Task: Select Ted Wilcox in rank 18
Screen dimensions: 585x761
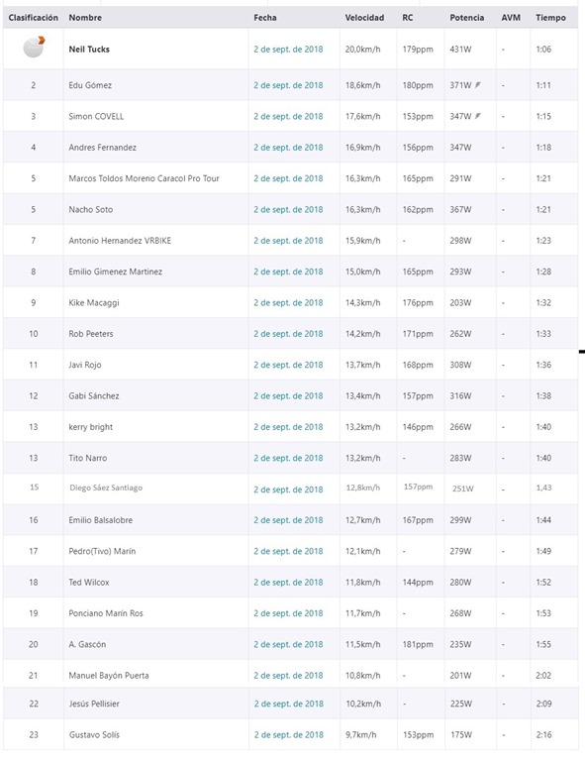Action: 89,582
